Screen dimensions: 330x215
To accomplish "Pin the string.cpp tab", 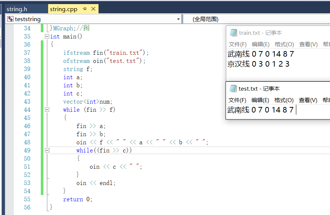I will 84,9.
